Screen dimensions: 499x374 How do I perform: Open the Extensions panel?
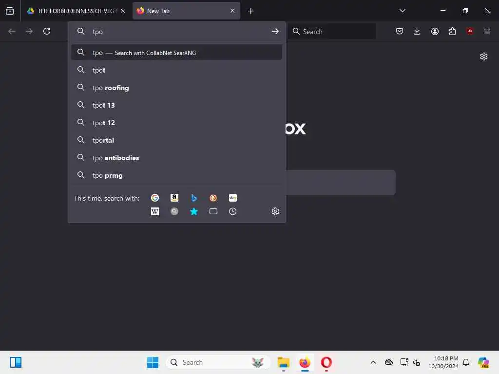[452, 31]
